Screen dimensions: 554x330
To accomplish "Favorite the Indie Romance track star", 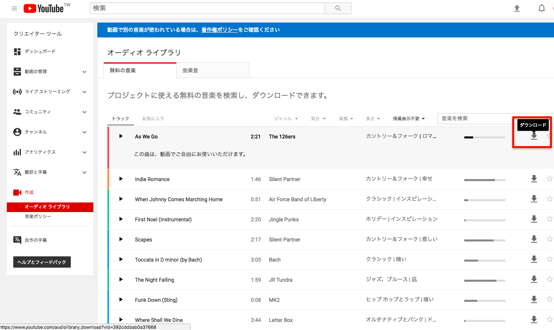I will pos(550,179).
